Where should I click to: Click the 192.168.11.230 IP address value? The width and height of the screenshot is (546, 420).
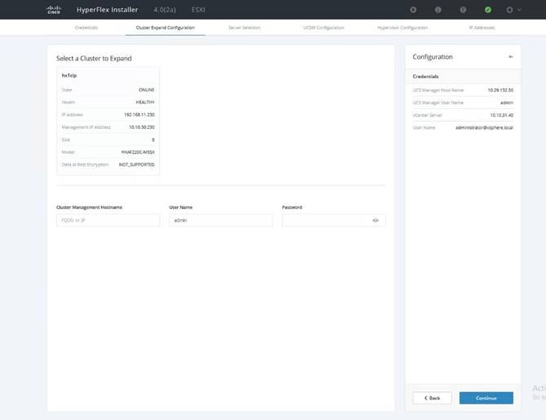140,115
